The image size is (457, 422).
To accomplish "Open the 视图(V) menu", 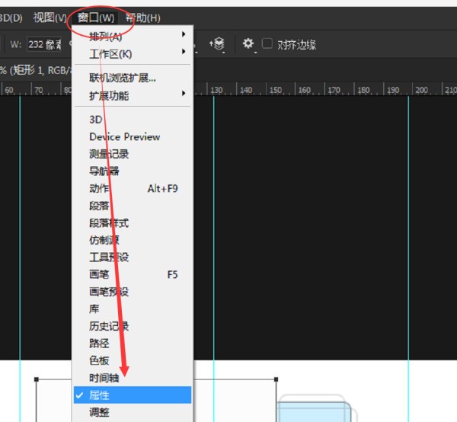I will pyautogui.click(x=50, y=17).
